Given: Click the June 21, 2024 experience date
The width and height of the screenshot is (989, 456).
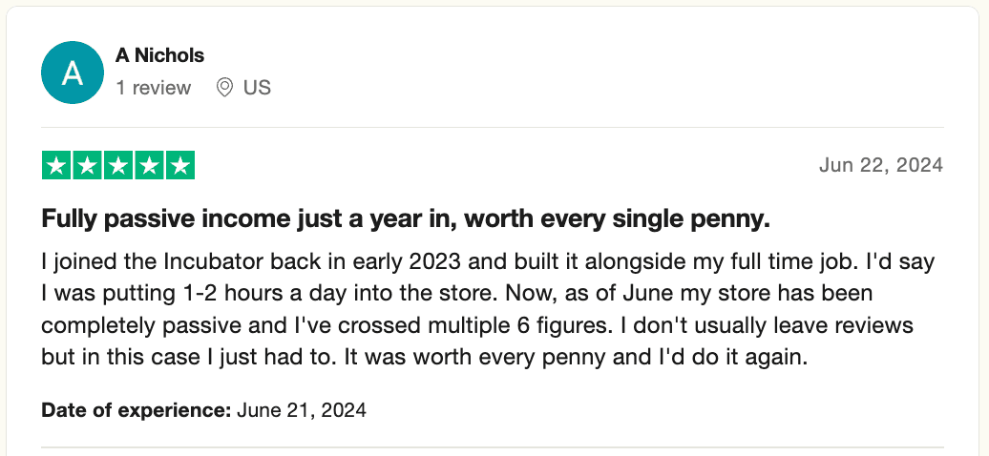Looking at the screenshot, I should coord(302,411).
